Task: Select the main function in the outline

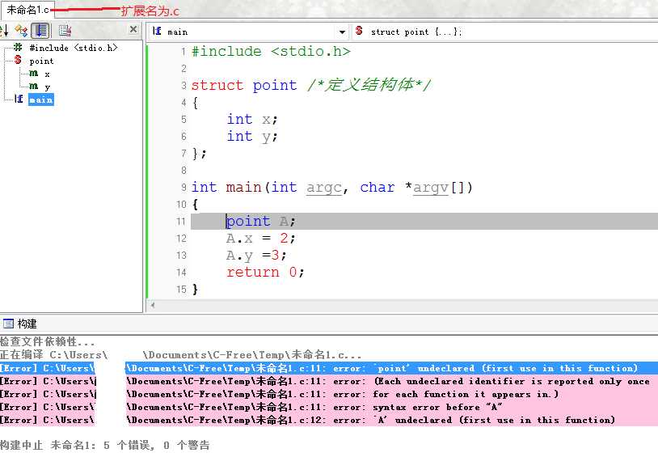Action: [x=40, y=100]
